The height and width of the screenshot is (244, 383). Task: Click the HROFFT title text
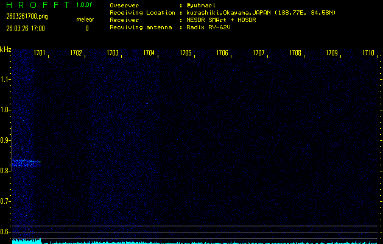(38, 5)
